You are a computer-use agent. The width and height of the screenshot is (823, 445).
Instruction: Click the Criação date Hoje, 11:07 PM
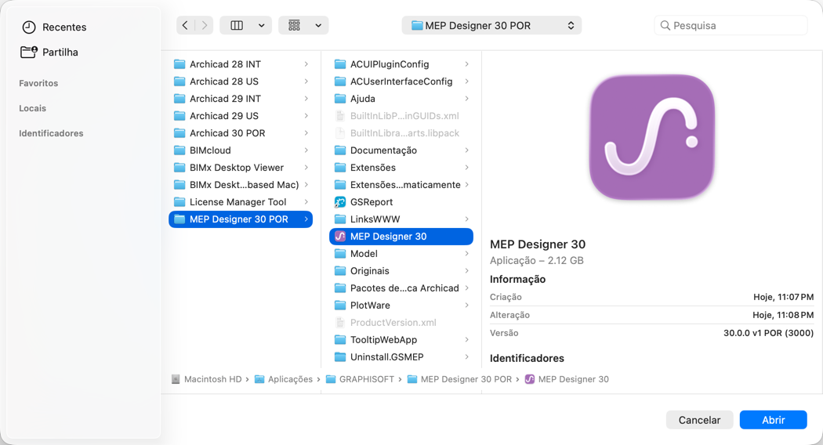point(784,297)
